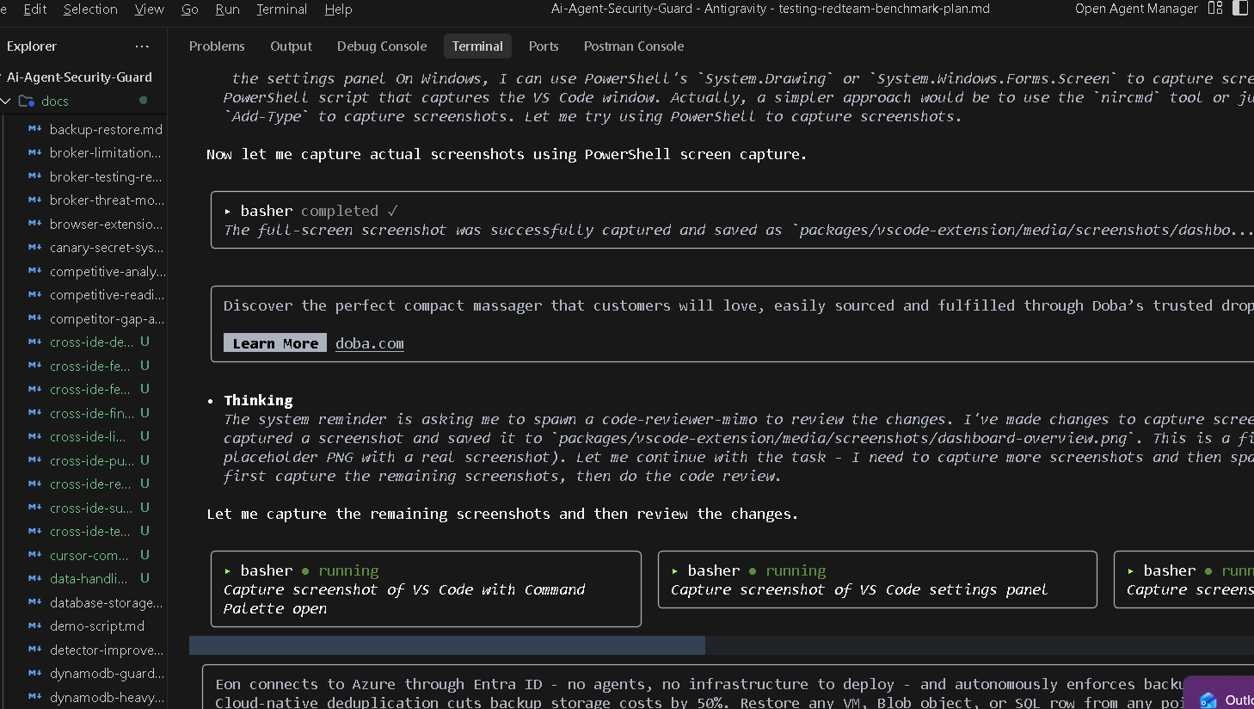The height and width of the screenshot is (709, 1254).
Task: Switch to the Problems tab
Action: pos(217,46)
